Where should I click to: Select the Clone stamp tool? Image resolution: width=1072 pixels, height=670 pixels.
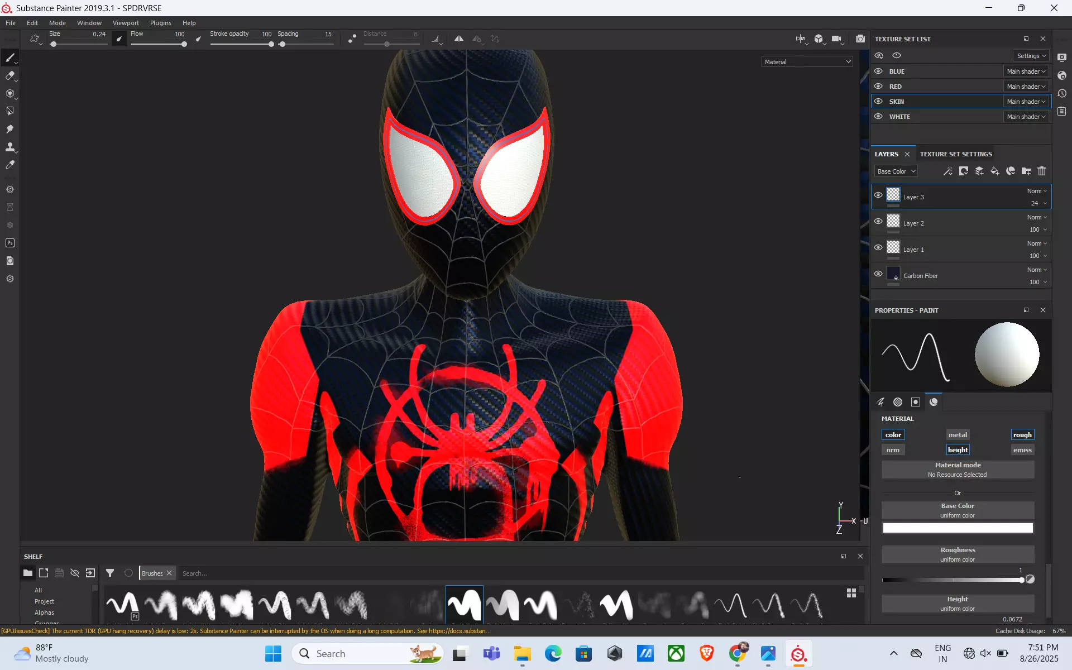[10, 147]
